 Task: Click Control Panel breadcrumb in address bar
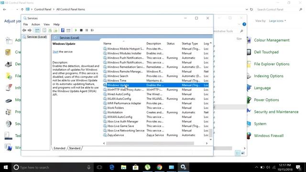click(x=43, y=10)
